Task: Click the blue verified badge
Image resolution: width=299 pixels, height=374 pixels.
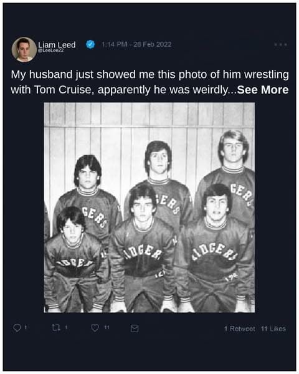Action: point(90,44)
